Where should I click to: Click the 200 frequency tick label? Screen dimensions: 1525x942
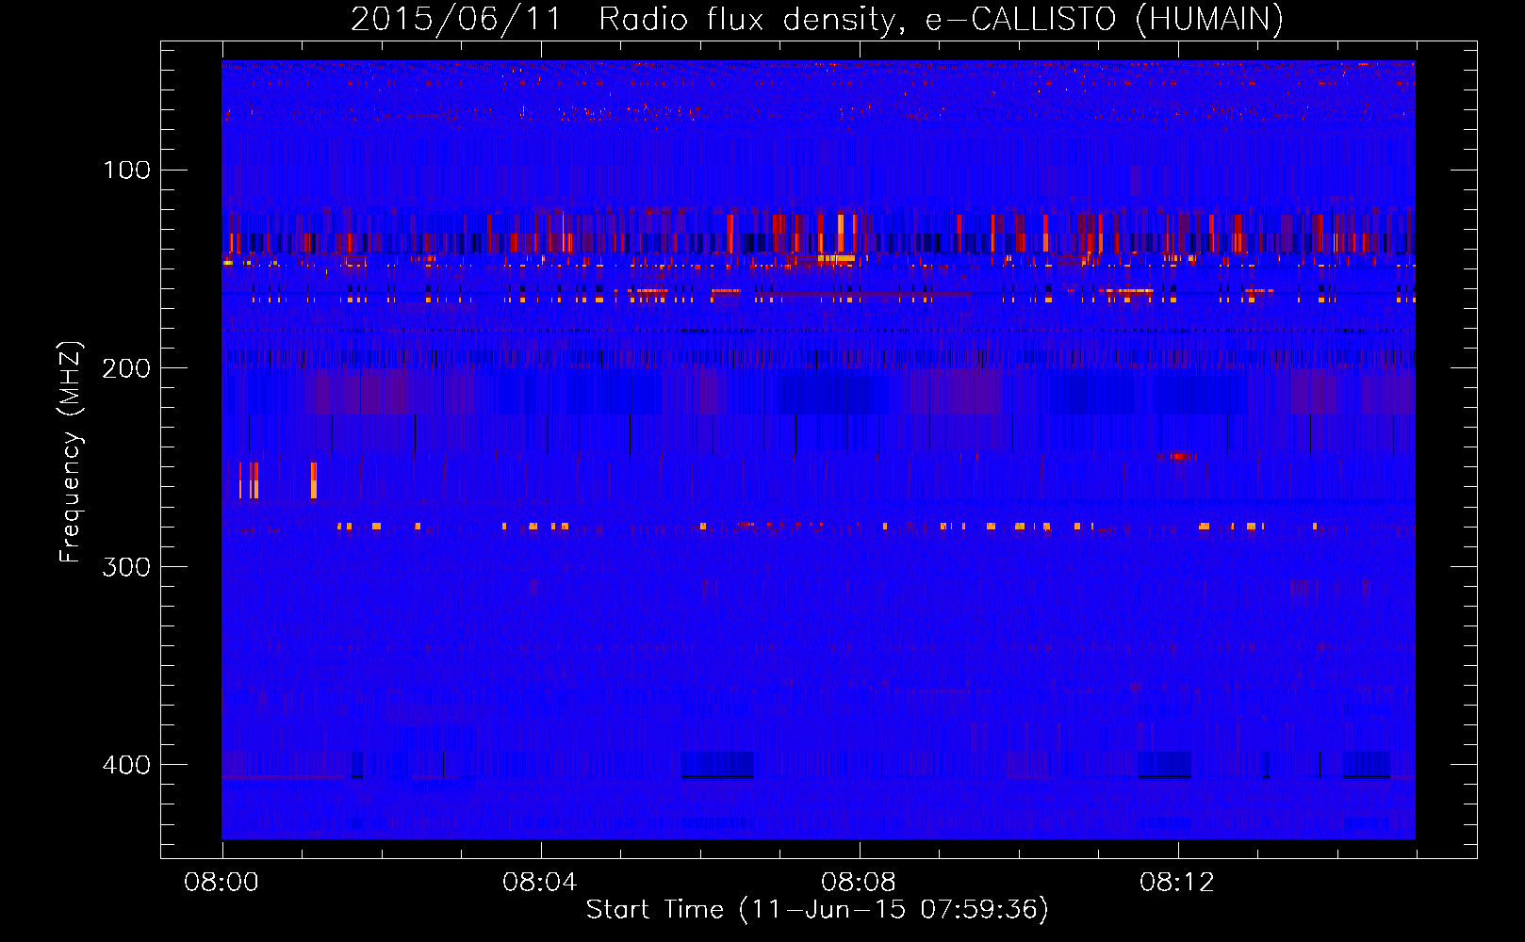point(127,368)
